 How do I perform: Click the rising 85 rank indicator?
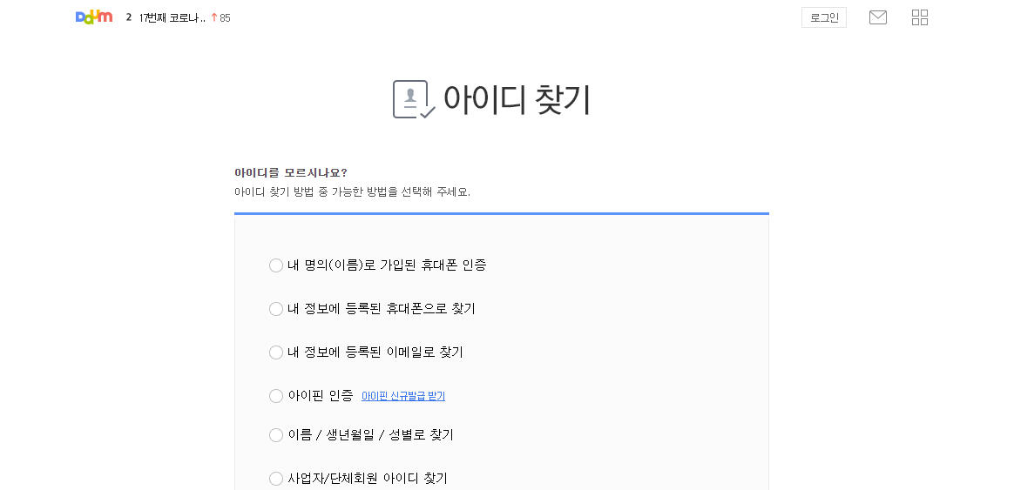pos(220,18)
